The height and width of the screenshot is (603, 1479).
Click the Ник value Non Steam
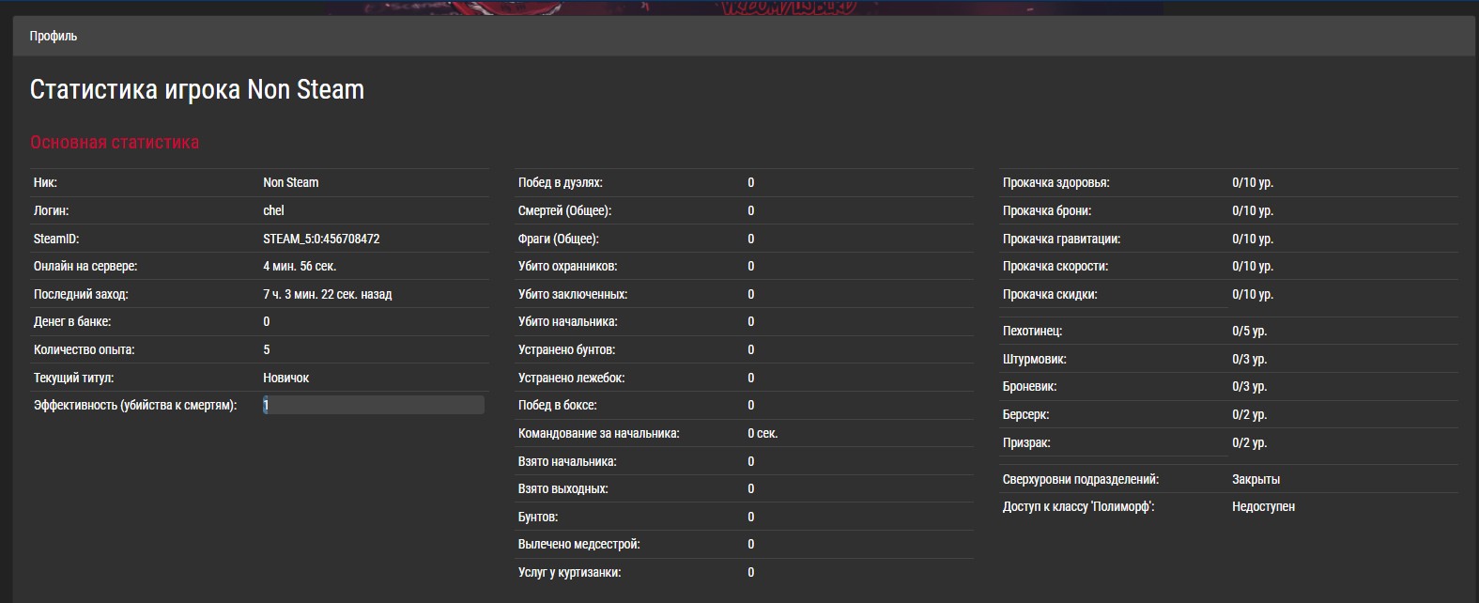290,182
